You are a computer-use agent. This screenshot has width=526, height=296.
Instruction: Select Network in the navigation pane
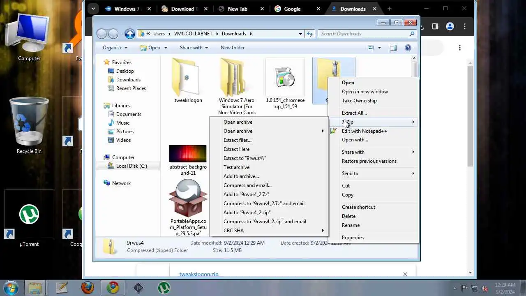(121, 183)
